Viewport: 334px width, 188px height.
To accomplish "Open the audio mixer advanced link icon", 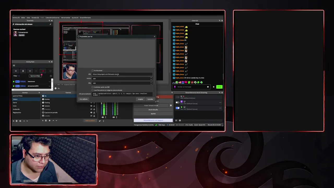I will 100,121.
